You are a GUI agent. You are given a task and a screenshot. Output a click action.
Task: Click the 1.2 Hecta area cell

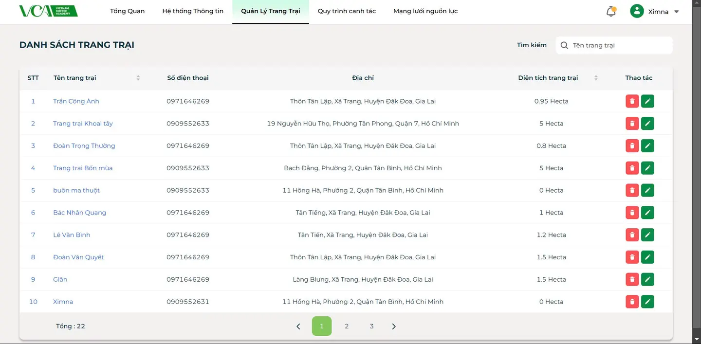point(552,235)
